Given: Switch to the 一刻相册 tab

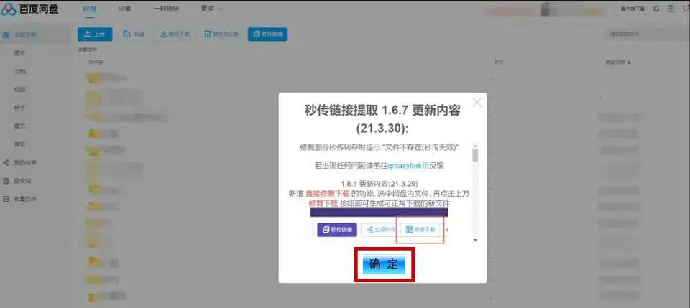Looking at the screenshot, I should click(x=166, y=9).
